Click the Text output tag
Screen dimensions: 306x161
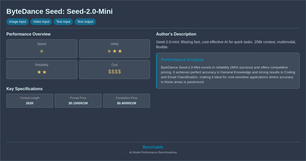(x=85, y=22)
